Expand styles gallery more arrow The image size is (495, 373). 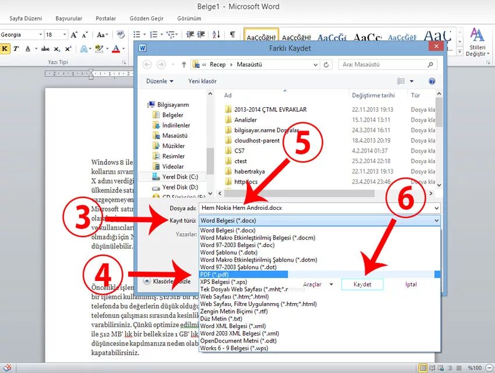[459, 51]
